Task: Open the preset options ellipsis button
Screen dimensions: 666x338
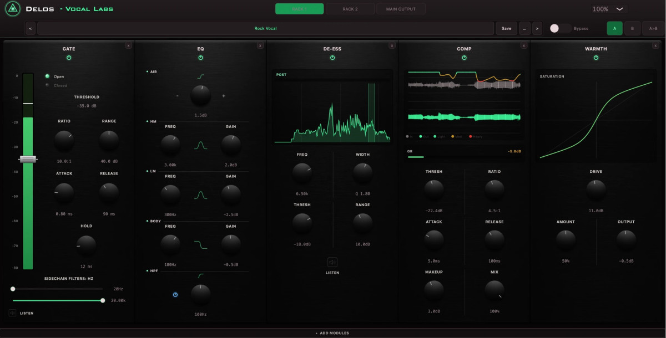Action: point(524,28)
